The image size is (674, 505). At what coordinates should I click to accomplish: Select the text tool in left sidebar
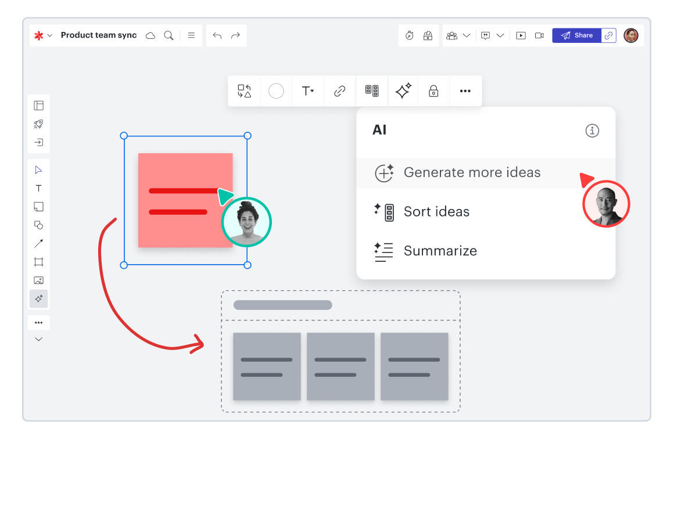click(x=38, y=188)
